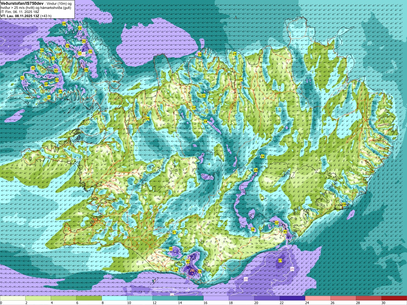Click the 4–6 m/s legend color swatch
The width and height of the screenshot is (407, 305).
click(64, 298)
